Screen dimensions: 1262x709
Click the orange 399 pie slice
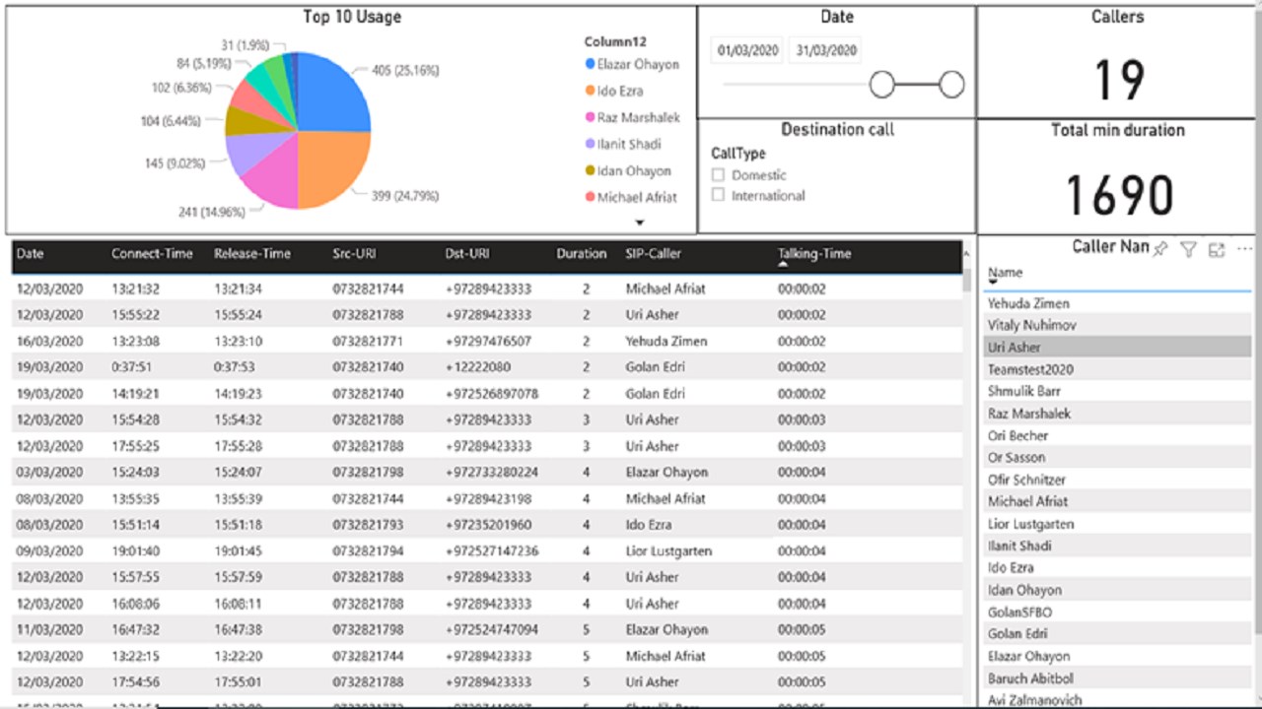pyautogui.click(x=335, y=169)
